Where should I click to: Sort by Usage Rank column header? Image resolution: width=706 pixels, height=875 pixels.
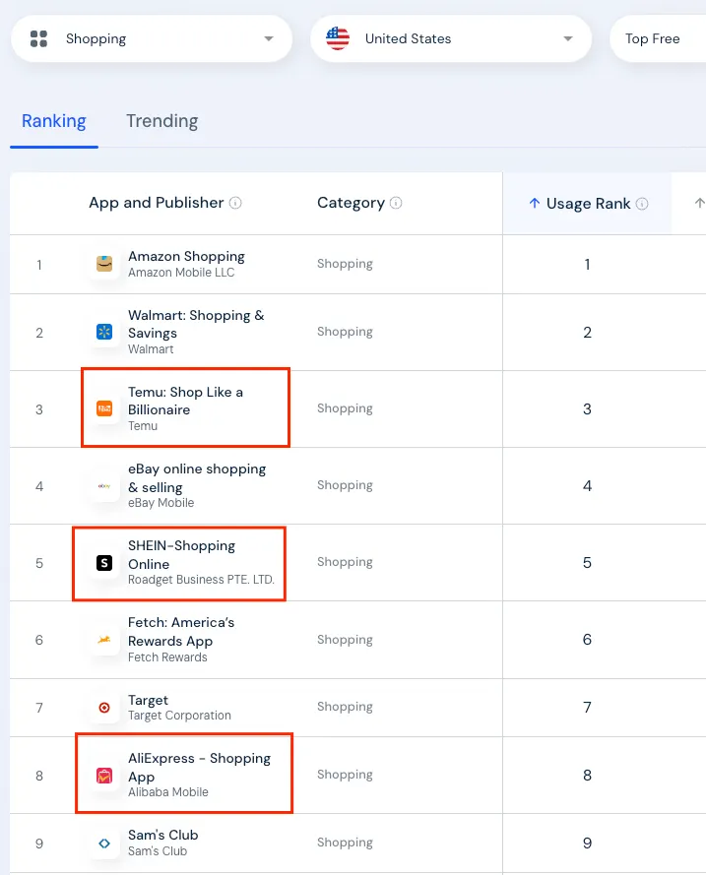[588, 204]
